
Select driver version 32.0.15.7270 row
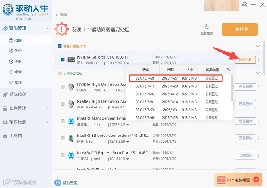(x=178, y=110)
